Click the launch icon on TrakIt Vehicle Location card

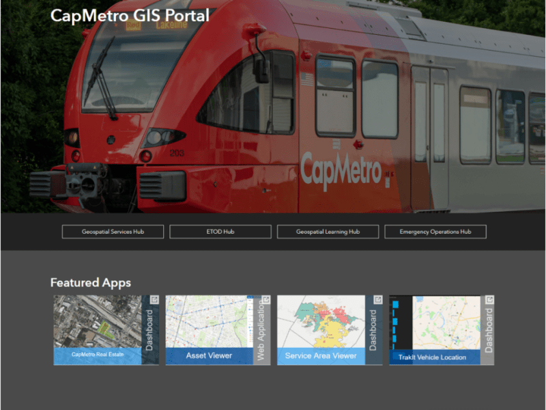point(490,299)
